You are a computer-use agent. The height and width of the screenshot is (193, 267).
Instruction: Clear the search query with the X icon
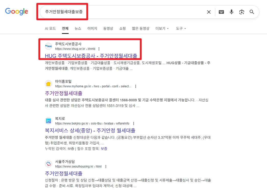209,12
